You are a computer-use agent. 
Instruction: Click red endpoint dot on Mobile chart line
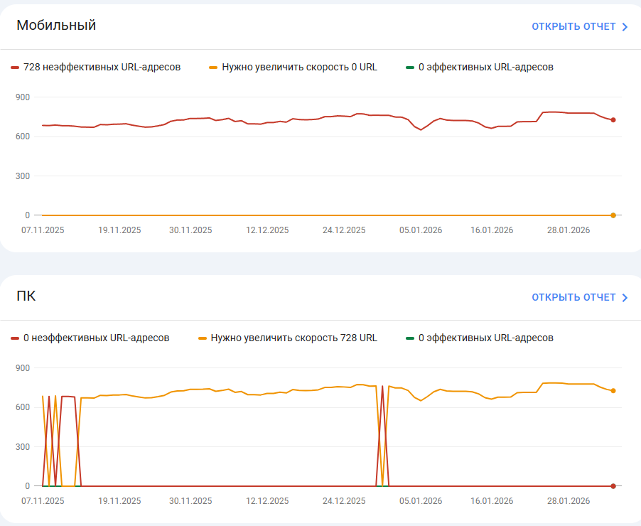tap(613, 120)
